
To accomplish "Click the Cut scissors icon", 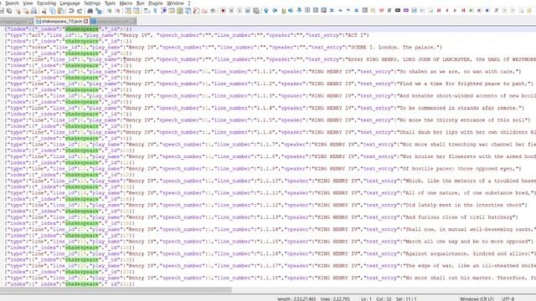I will pyautogui.click(x=44, y=11).
